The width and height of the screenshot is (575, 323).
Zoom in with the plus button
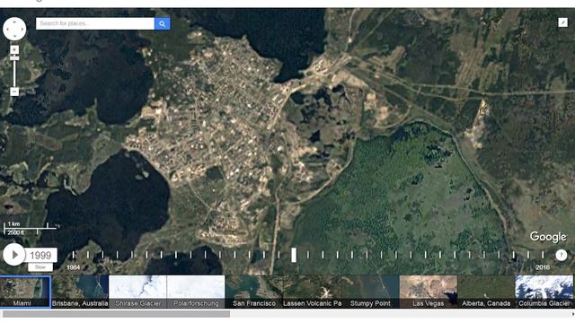[14, 49]
